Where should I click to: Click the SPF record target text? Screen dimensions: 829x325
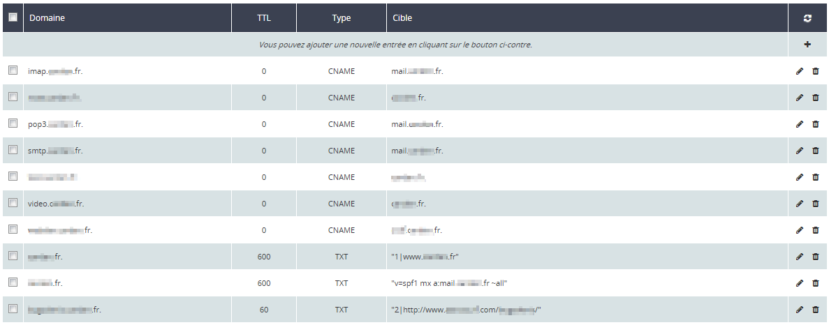point(449,283)
